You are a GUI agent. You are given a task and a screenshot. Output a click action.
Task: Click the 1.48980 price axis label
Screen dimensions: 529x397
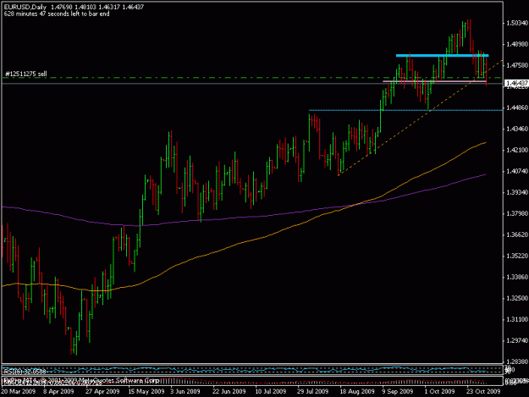tap(517, 44)
